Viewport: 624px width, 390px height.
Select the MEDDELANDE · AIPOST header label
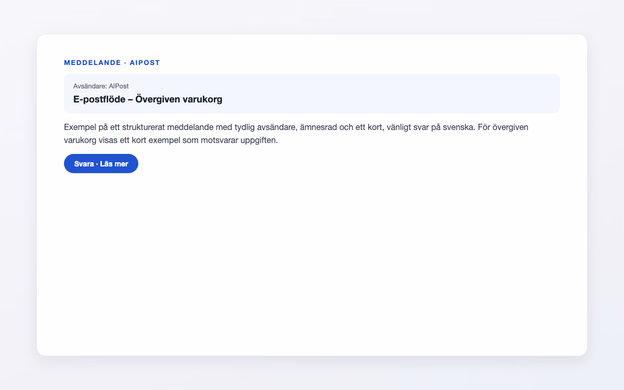pyautogui.click(x=112, y=62)
